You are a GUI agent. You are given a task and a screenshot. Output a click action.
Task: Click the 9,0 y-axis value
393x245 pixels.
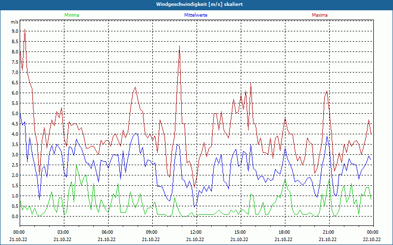[15, 31]
